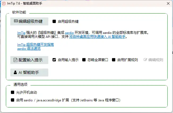Open the ImTip hyperlink in description
173x113 pixels.
click(21, 33)
